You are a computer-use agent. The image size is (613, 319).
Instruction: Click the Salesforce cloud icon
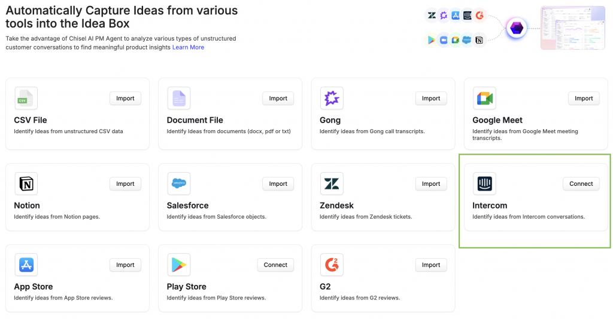[x=178, y=184]
